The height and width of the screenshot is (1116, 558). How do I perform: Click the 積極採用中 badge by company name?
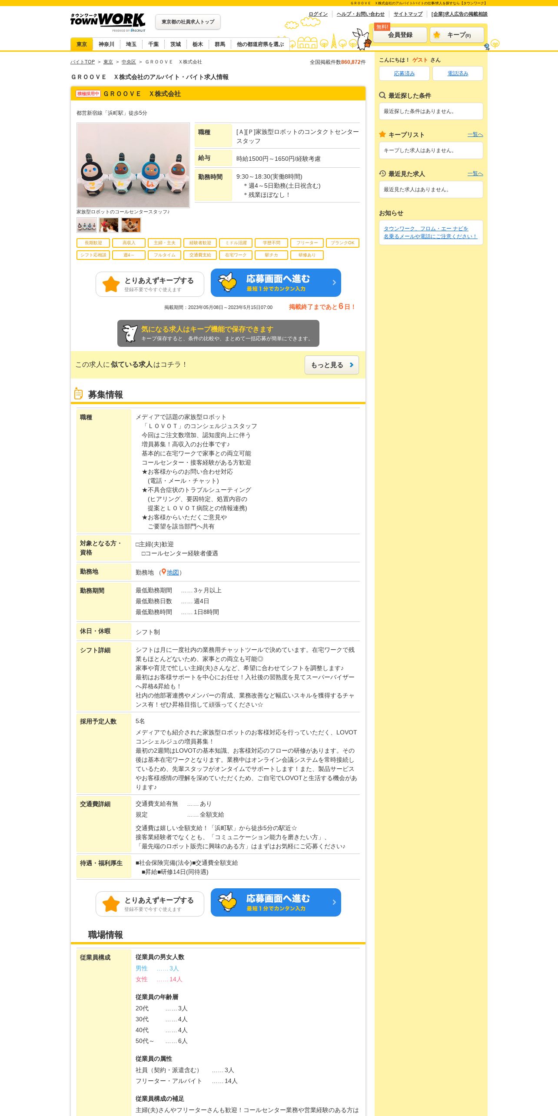point(88,93)
